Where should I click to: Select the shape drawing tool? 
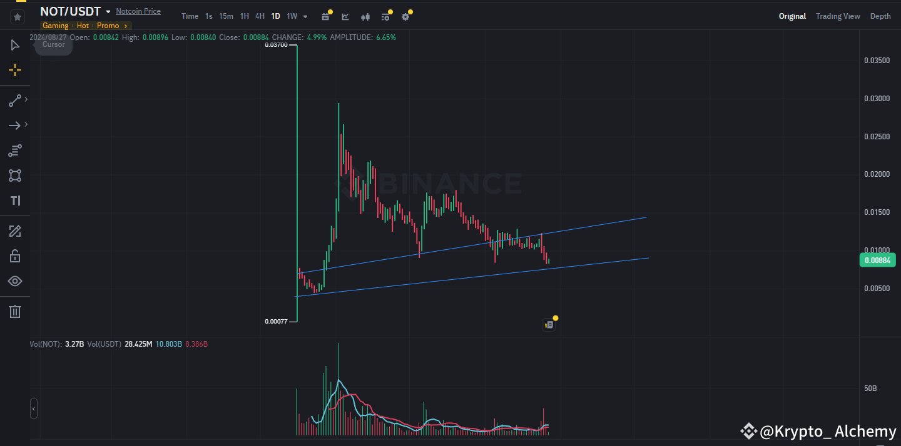tap(15, 176)
